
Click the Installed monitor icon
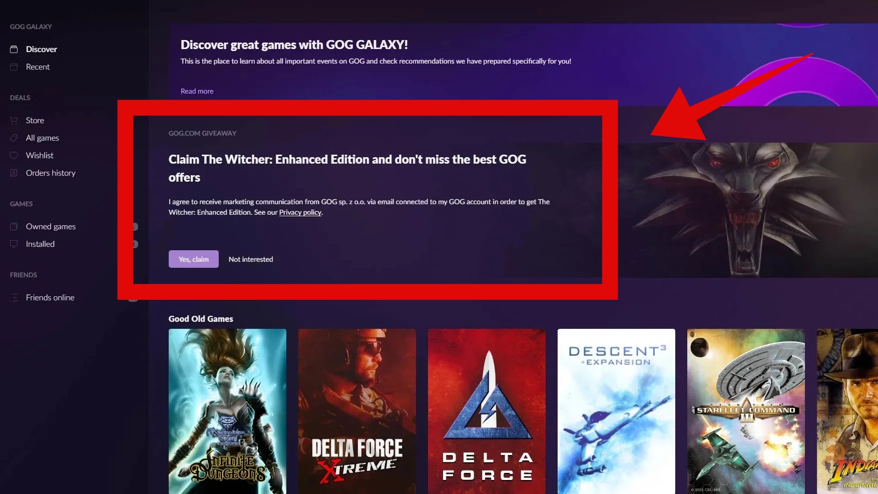pyautogui.click(x=14, y=244)
